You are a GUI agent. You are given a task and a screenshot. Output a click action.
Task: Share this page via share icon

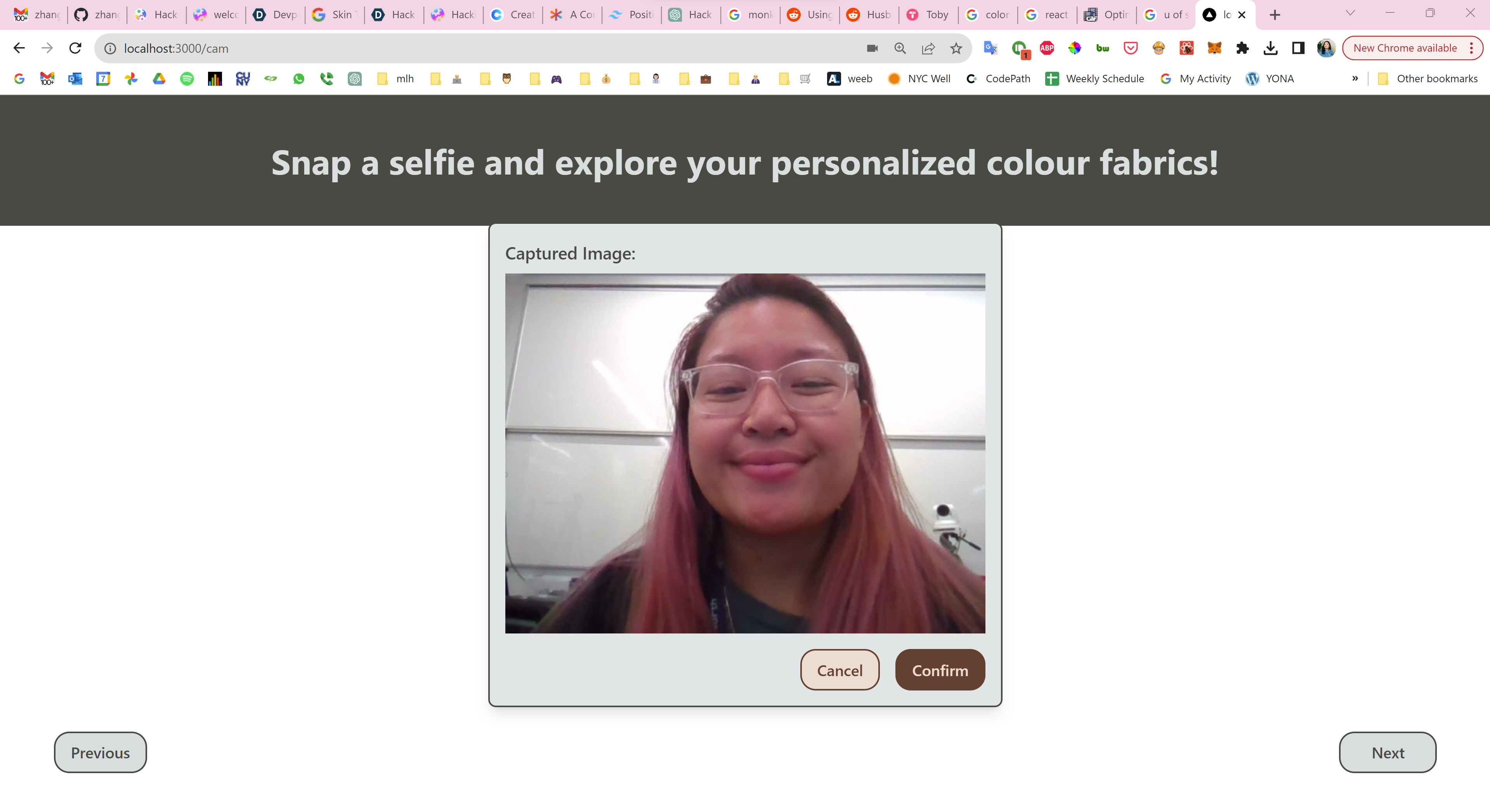(928, 48)
